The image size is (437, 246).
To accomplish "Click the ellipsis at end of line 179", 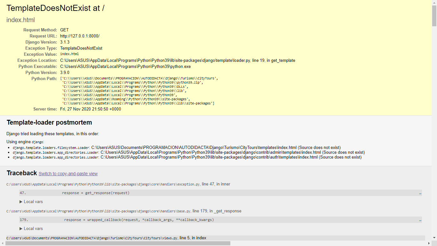I will click(420, 220).
